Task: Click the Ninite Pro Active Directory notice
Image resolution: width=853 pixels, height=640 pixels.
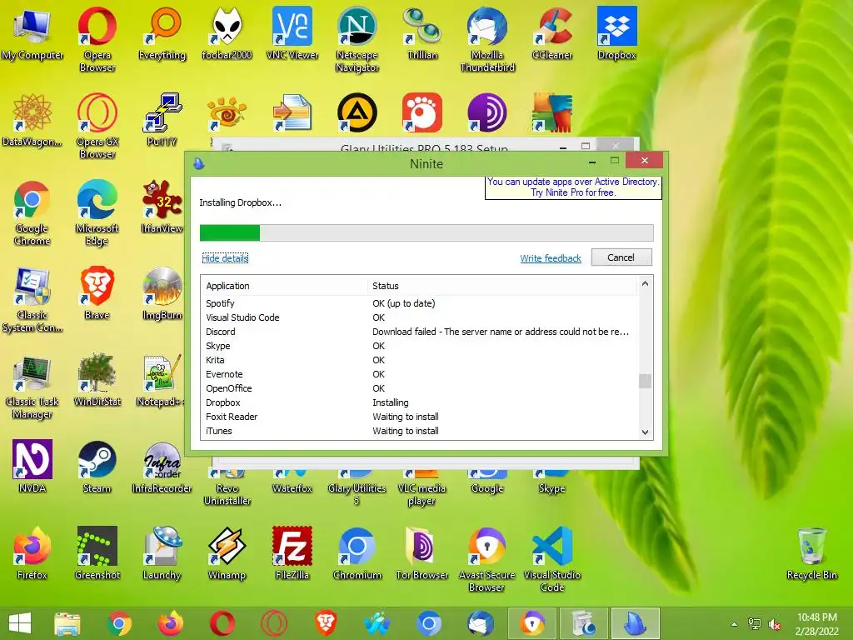Action: (x=573, y=187)
